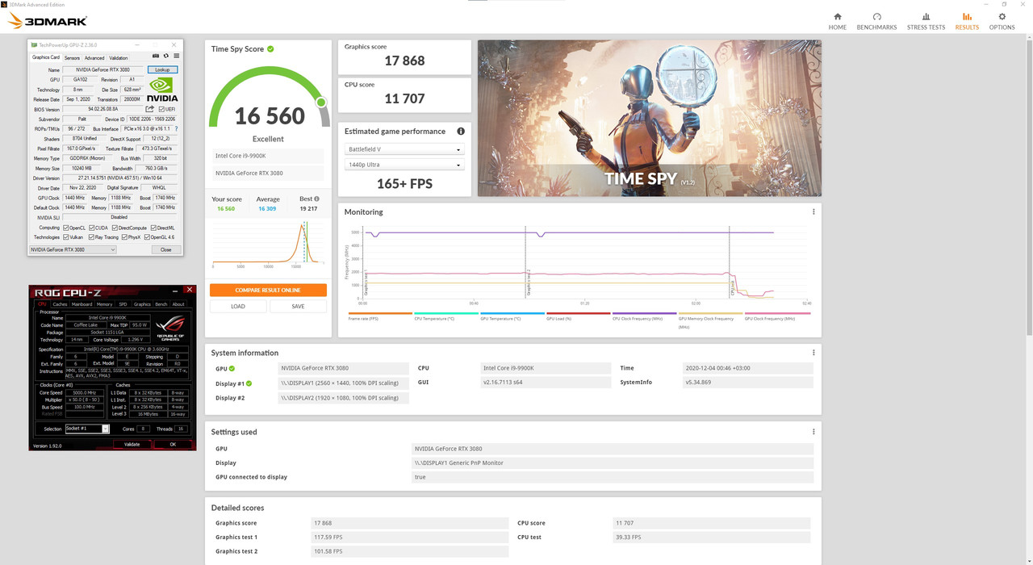Click the BIOS export arrow icon in GPU-Z
This screenshot has width=1033, height=565.
[x=149, y=109]
